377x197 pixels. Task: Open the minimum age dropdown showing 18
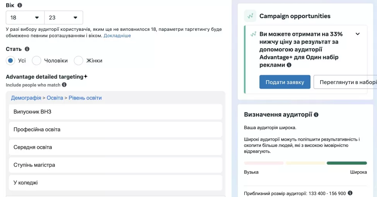(25, 17)
